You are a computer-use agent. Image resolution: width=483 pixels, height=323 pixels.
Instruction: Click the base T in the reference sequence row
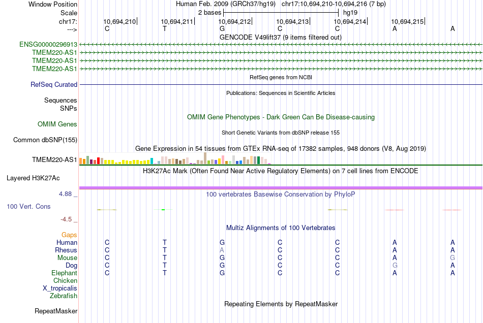[165, 28]
